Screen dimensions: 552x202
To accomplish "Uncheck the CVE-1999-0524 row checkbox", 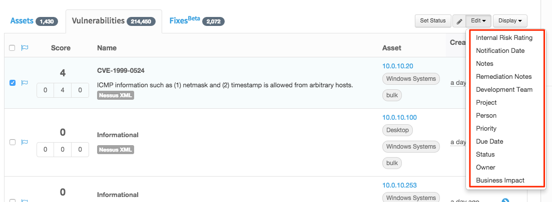I will pos(13,83).
